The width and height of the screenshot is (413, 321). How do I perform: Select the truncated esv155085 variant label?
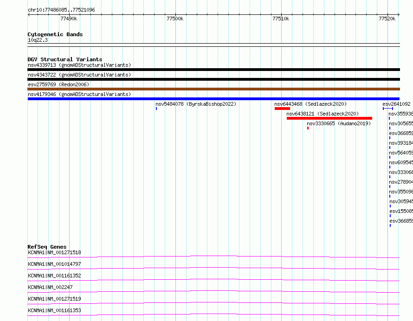(x=401, y=211)
